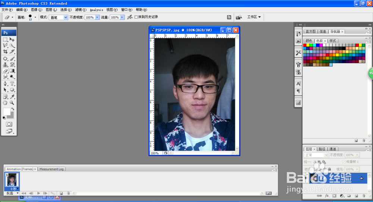Screen dimensions: 373x202
Task: Switch to the Histogram tab
Action: click(310, 32)
